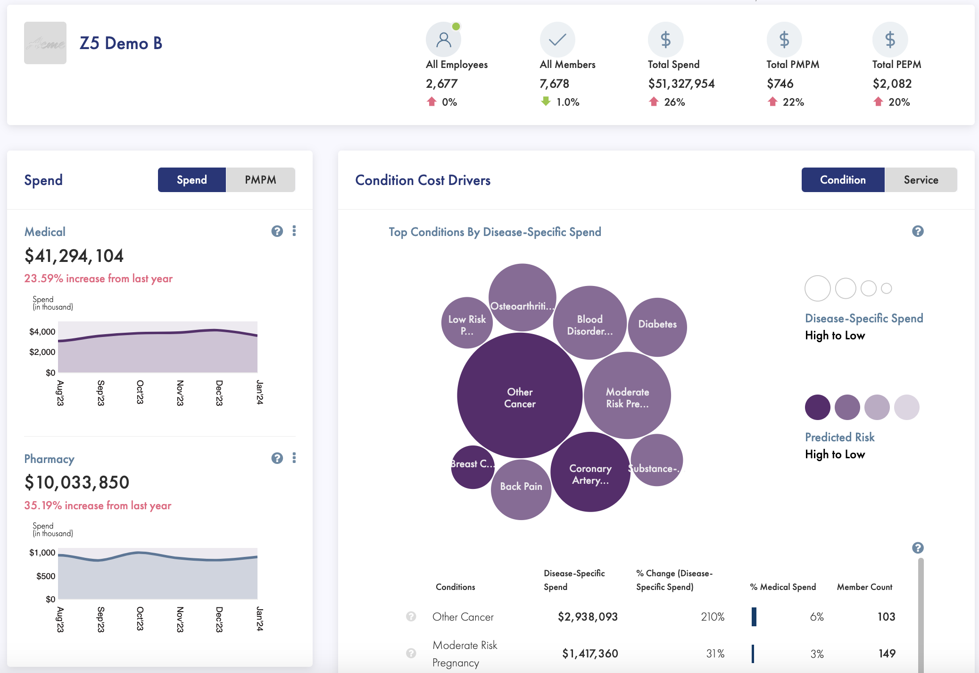
Task: Select the Spend toggle button
Action: (191, 180)
